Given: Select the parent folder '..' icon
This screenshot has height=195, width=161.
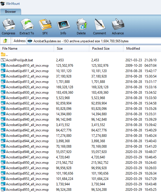Looking at the screenshot, I should pyautogui.click(x=3, y=54).
